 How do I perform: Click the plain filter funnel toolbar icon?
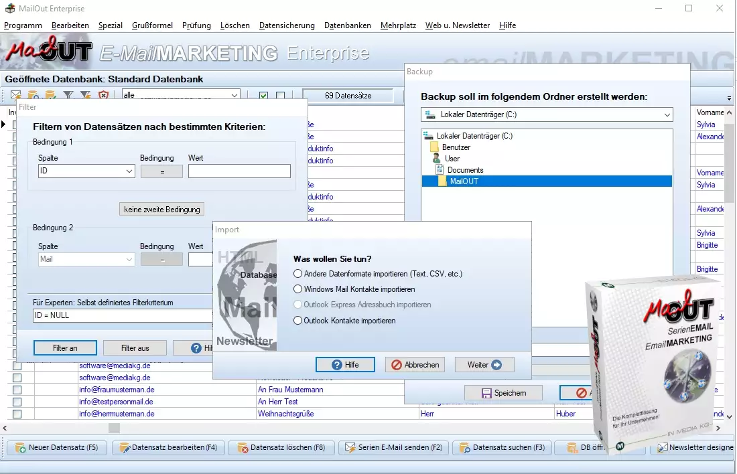(68, 95)
